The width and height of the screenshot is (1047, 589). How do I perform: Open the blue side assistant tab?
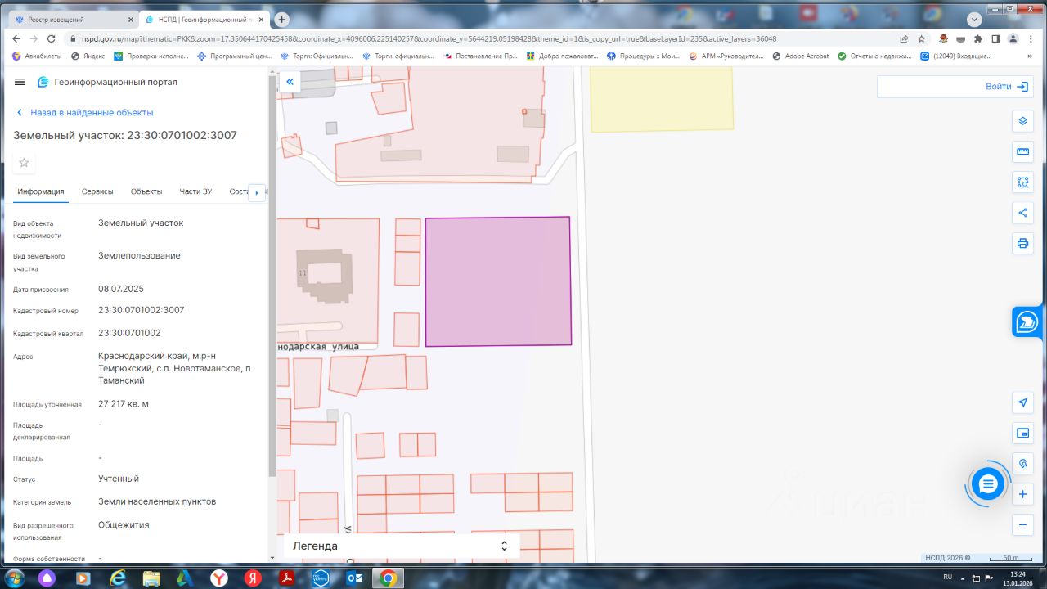point(1029,322)
